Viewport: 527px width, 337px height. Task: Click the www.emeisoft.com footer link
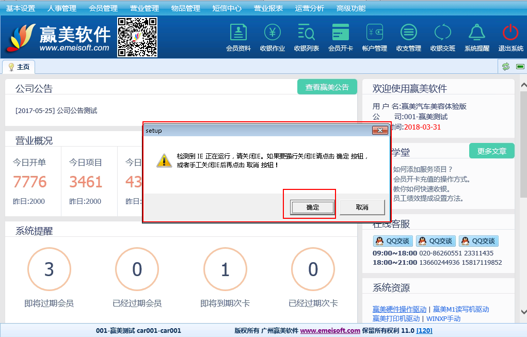(x=330, y=330)
